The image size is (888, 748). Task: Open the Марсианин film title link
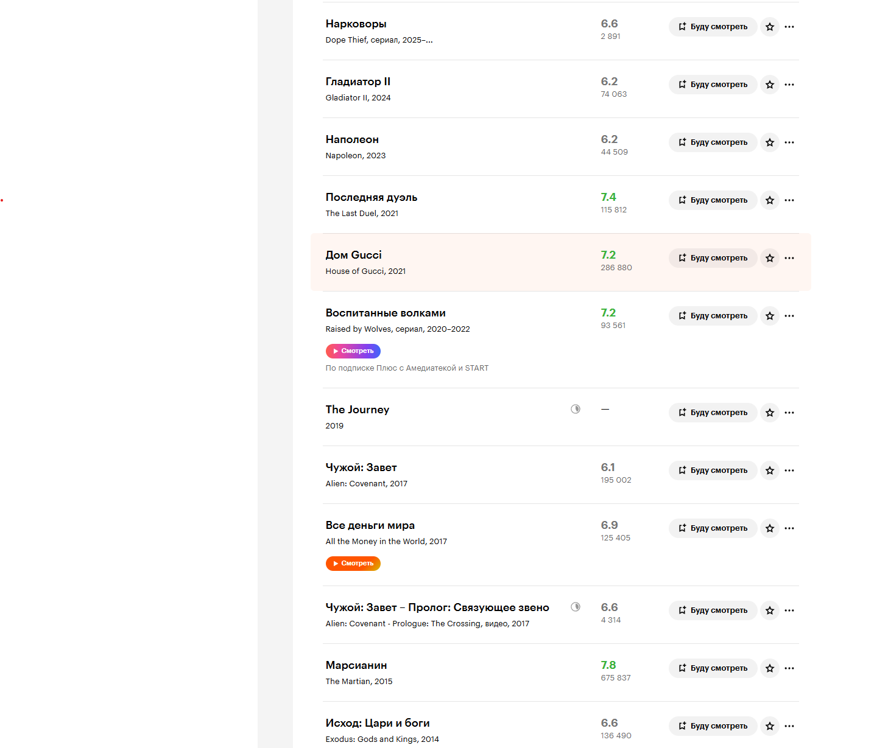356,665
